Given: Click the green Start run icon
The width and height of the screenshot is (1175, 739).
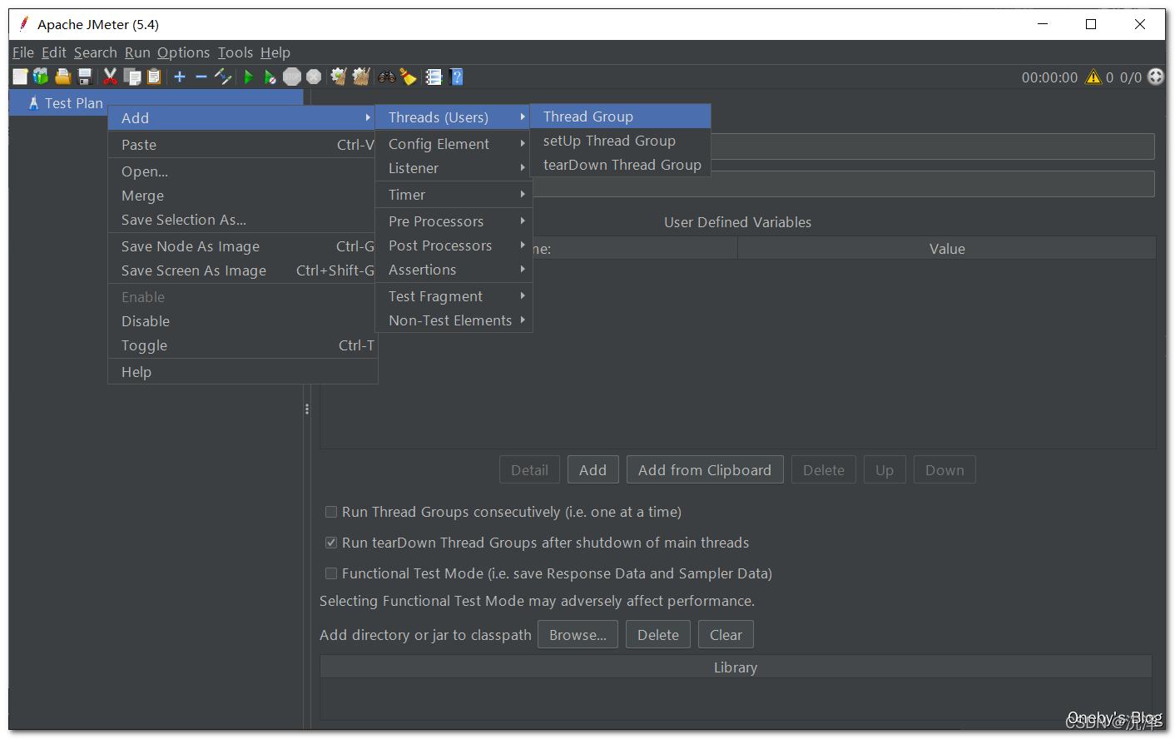Looking at the screenshot, I should click(248, 77).
